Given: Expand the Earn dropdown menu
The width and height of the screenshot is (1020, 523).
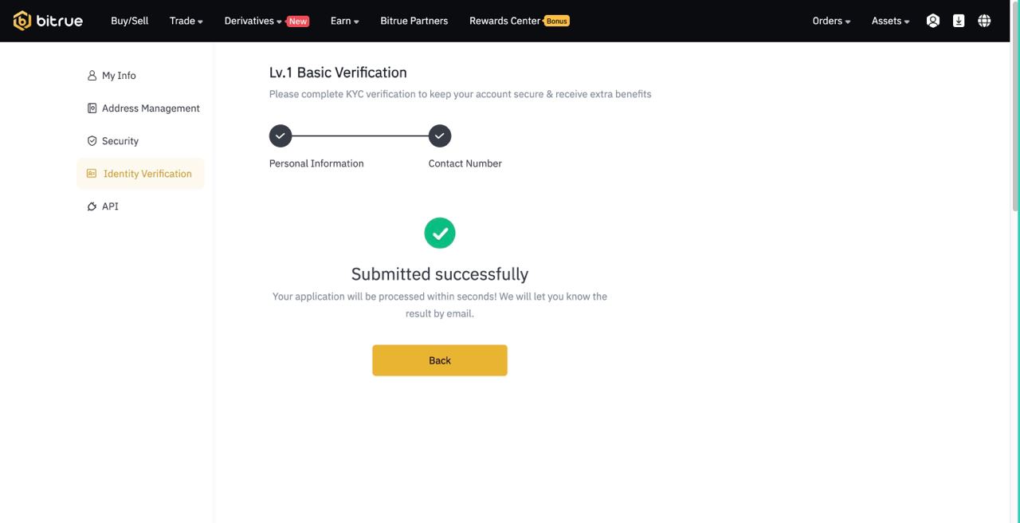Looking at the screenshot, I should pos(345,21).
